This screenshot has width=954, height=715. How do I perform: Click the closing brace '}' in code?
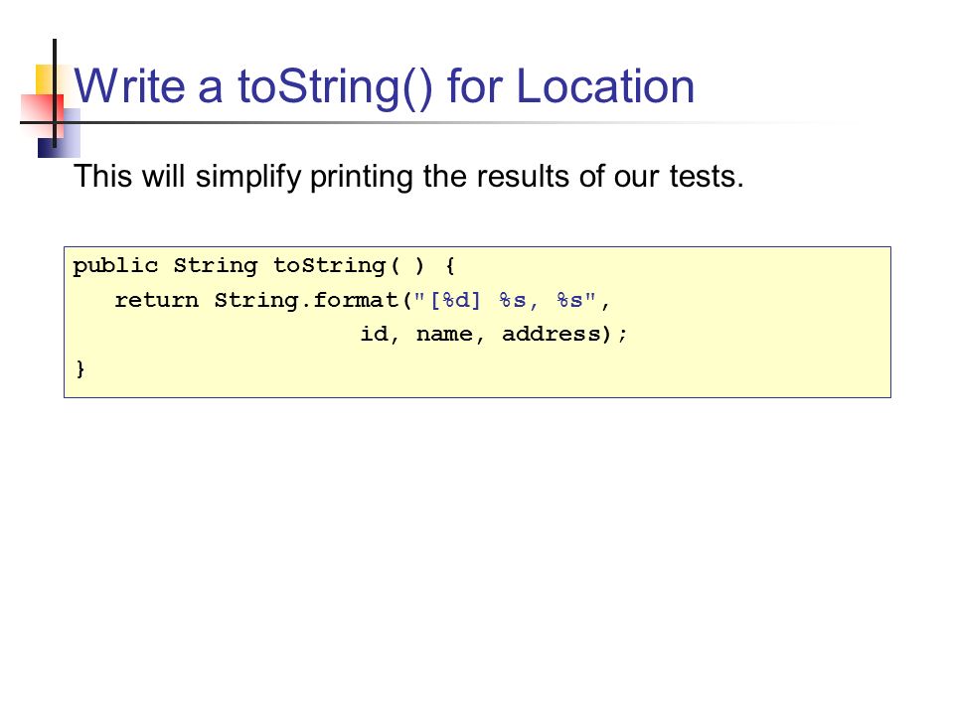80,368
